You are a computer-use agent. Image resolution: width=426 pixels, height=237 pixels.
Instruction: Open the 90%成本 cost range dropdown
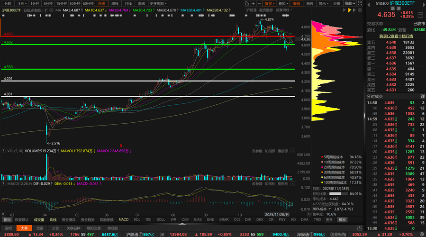322,209
